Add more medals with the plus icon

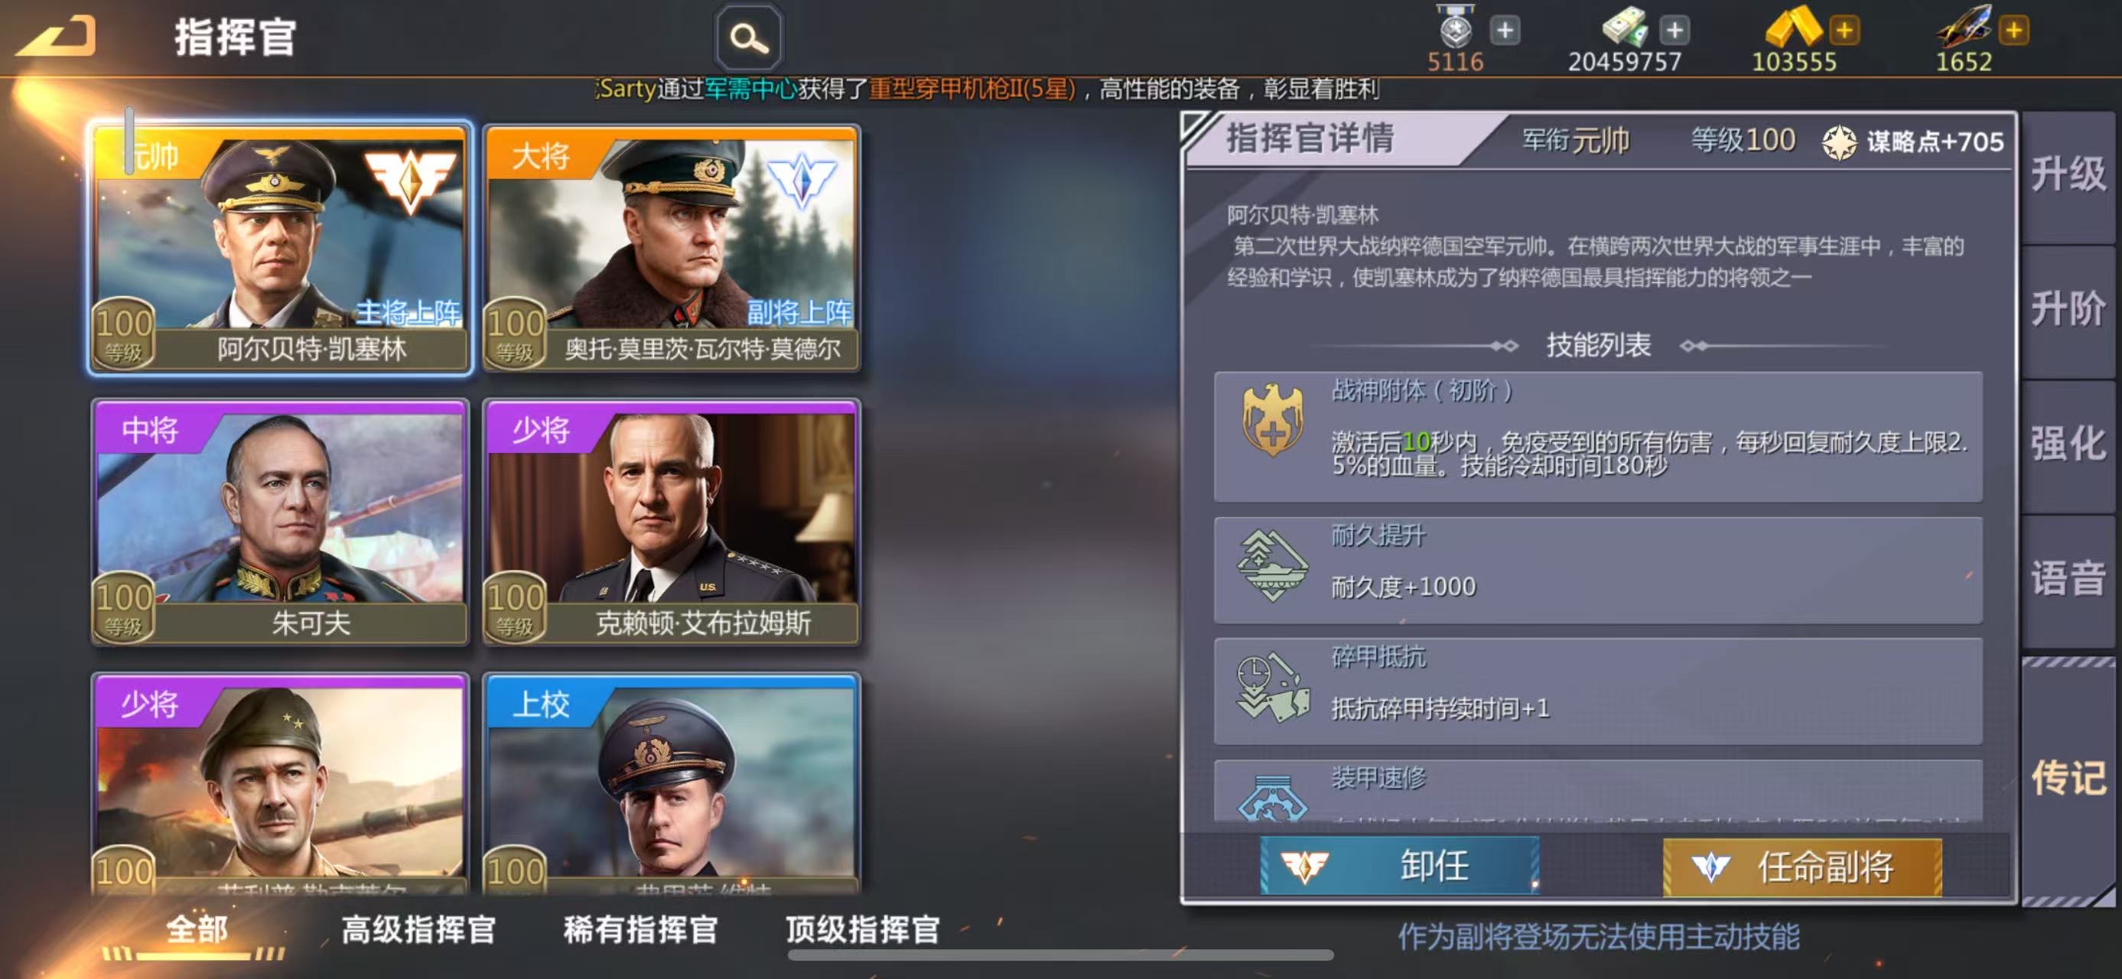(x=1504, y=31)
